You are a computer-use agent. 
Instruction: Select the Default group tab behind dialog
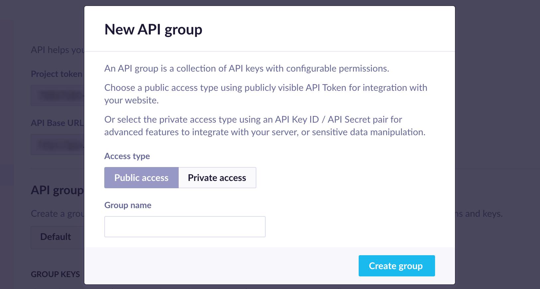57,237
